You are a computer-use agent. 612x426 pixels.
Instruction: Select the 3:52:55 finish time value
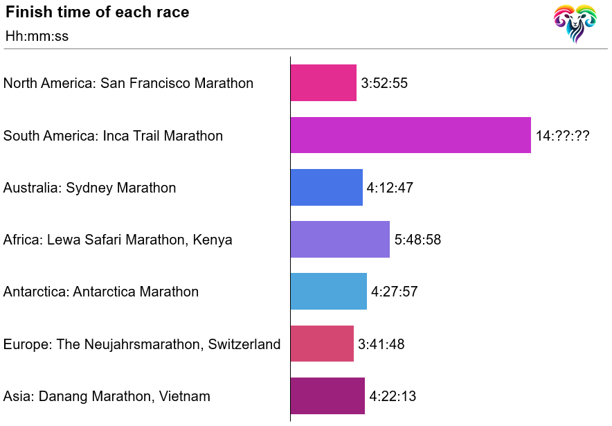(x=384, y=83)
